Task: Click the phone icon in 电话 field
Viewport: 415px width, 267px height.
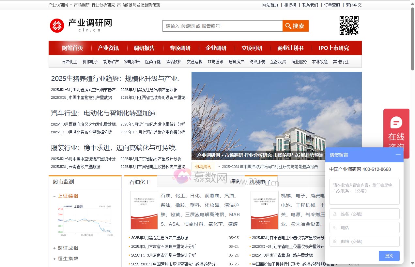Action: tap(335, 228)
